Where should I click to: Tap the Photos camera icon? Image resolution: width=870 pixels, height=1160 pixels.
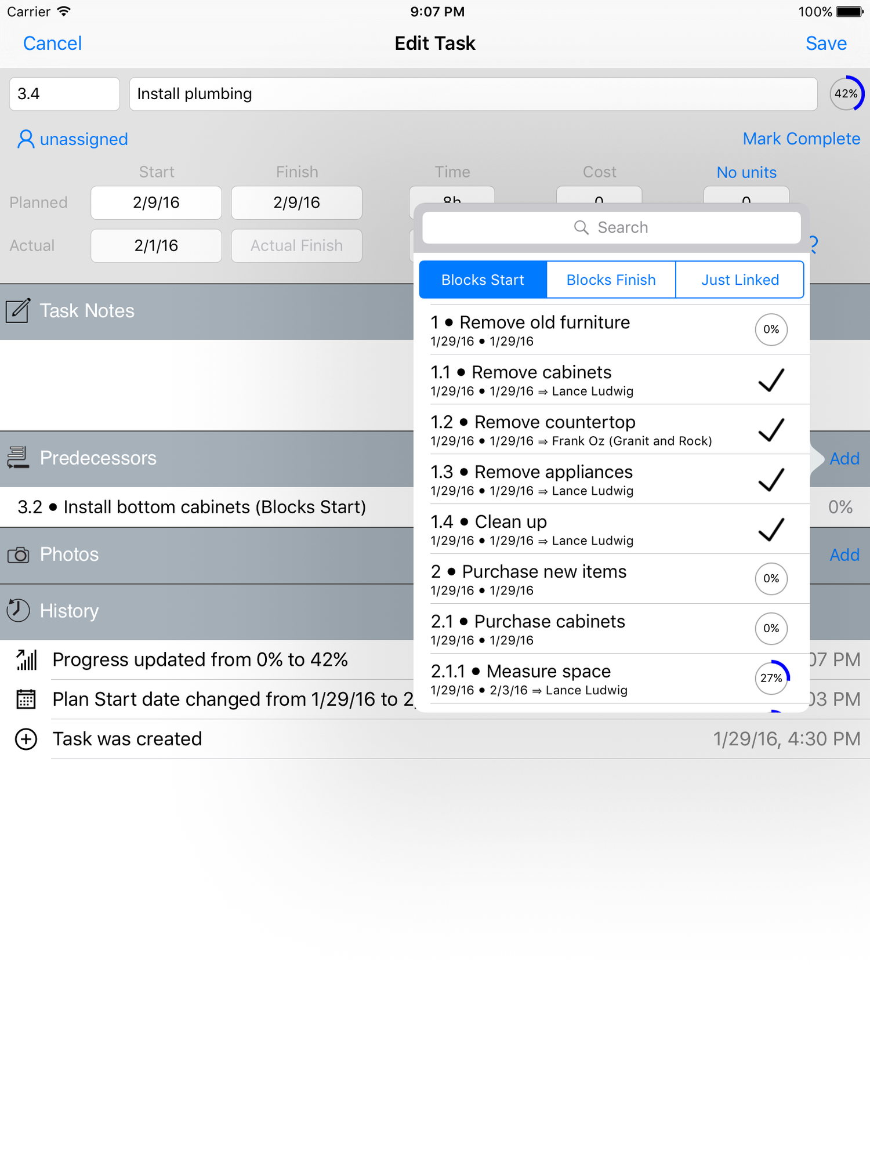pyautogui.click(x=18, y=555)
